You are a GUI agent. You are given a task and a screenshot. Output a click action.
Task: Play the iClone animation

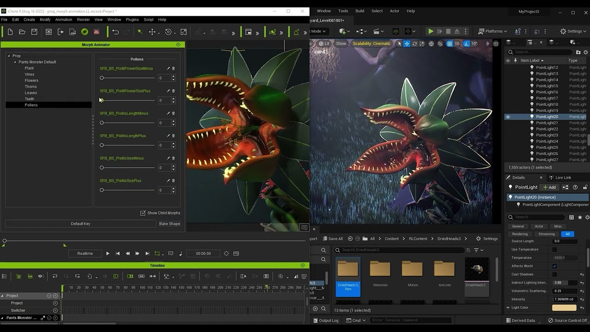(108, 254)
